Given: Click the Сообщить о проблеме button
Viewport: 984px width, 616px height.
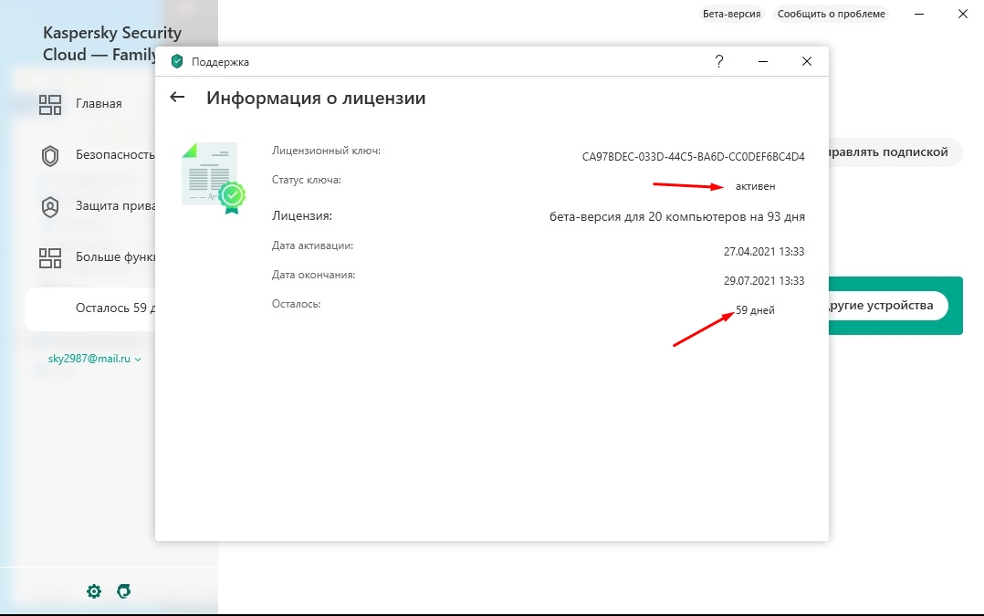Looking at the screenshot, I should coord(831,14).
